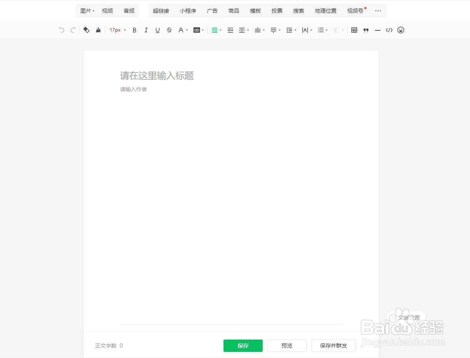
Task: Open the font color dropdown
Action: (x=183, y=30)
